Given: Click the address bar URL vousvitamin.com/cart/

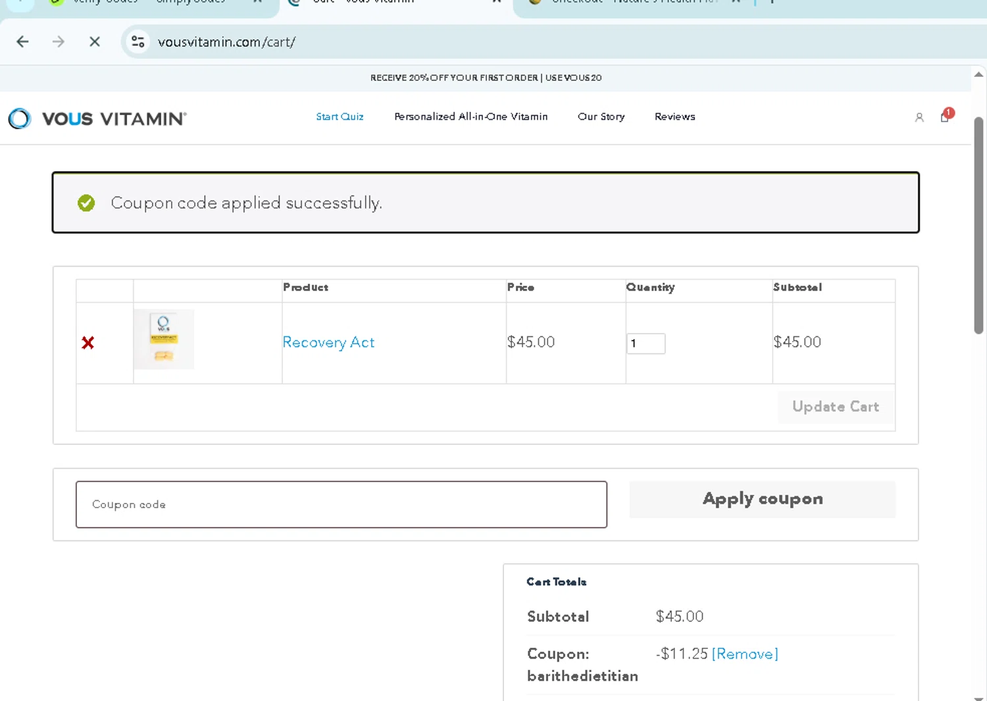Looking at the screenshot, I should 227,42.
